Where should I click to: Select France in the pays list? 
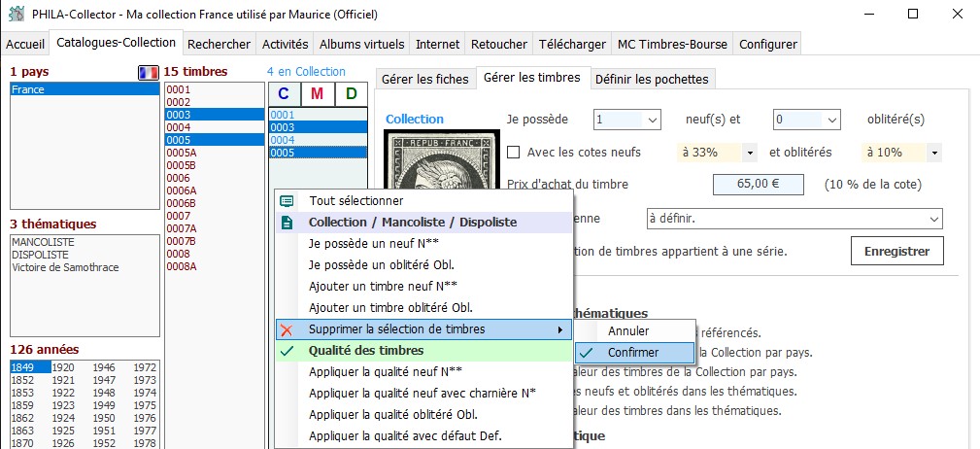[85, 89]
